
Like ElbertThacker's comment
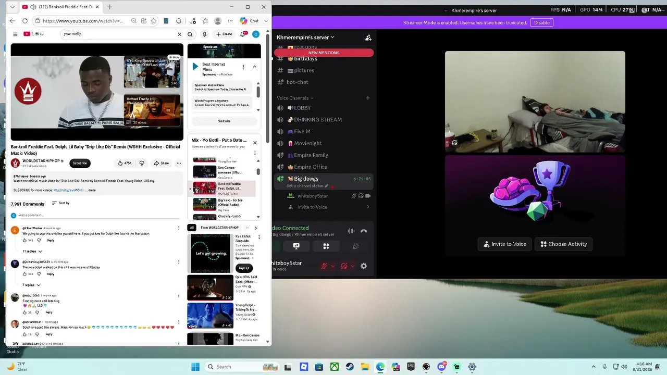(24, 240)
